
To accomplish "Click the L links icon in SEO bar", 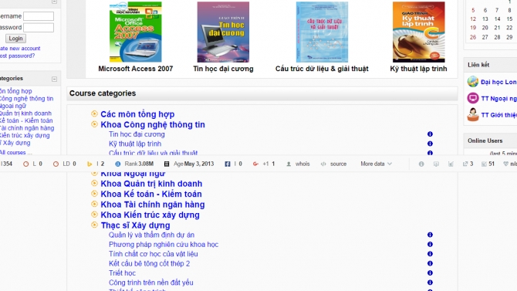I will coord(25,164).
